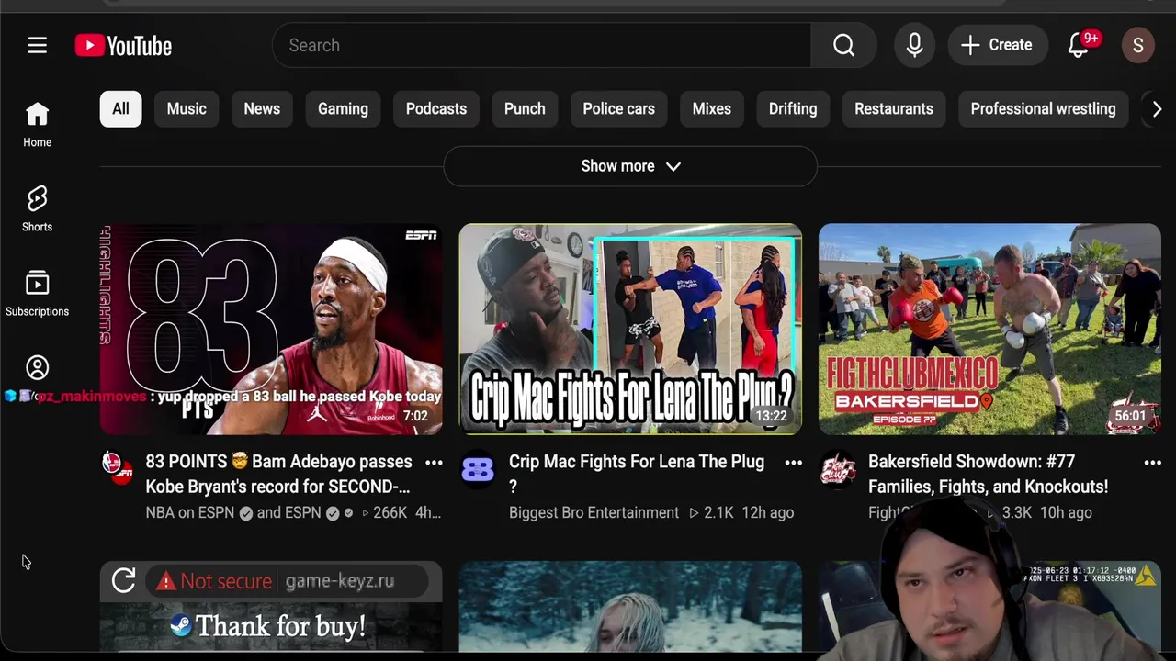Open Biggest Bro Entertainment channel avatar

[x=477, y=470]
